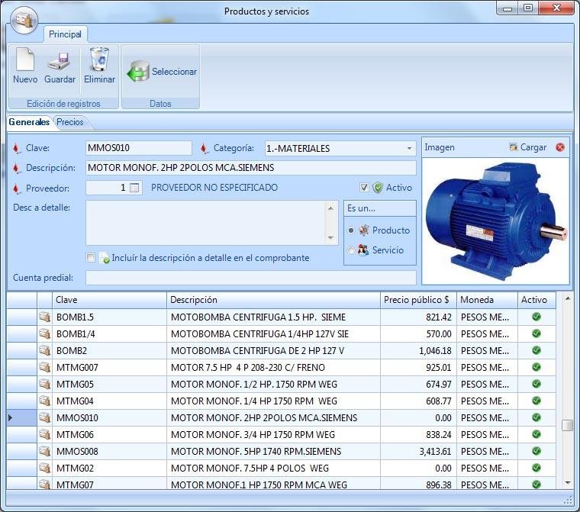Click the Descripción text field
The image size is (580, 512).
coord(250,168)
